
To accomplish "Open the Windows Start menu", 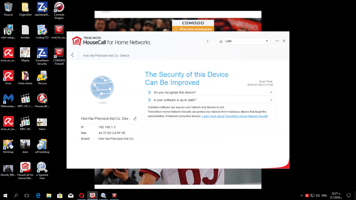I will click(x=5, y=195).
